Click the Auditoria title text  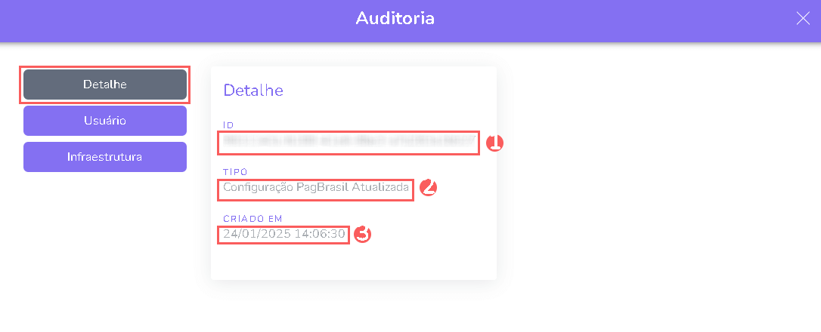coord(395,18)
